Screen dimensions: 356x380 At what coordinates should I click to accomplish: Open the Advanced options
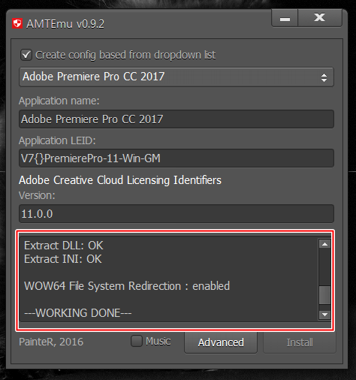[x=221, y=342]
